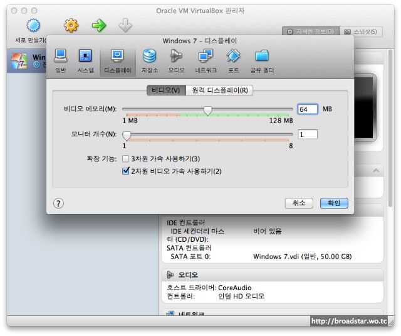401x336 pixels.
Task: Open the 시스템 (System) settings category
Action: coord(85,61)
